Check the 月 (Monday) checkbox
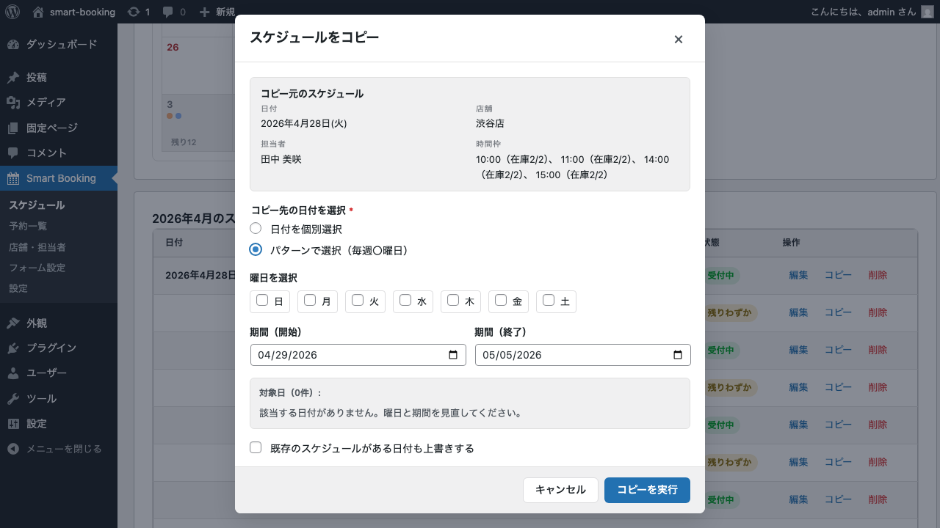Screen dimensions: 940x528 tap(310, 300)
